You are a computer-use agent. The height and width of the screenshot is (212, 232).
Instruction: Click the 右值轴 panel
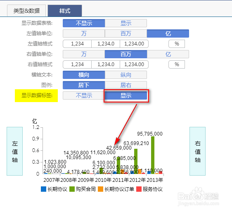(197, 151)
